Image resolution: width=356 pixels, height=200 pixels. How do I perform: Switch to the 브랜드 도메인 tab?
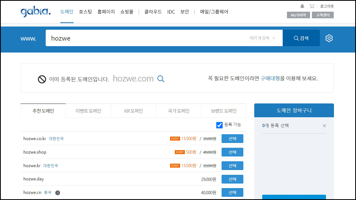point(224,111)
